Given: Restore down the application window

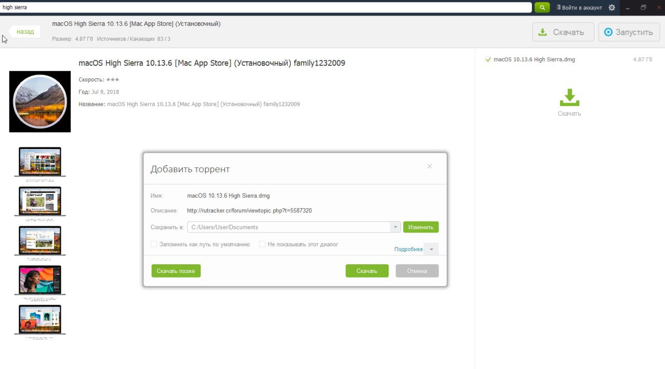Looking at the screenshot, I should pyautogui.click(x=643, y=7).
